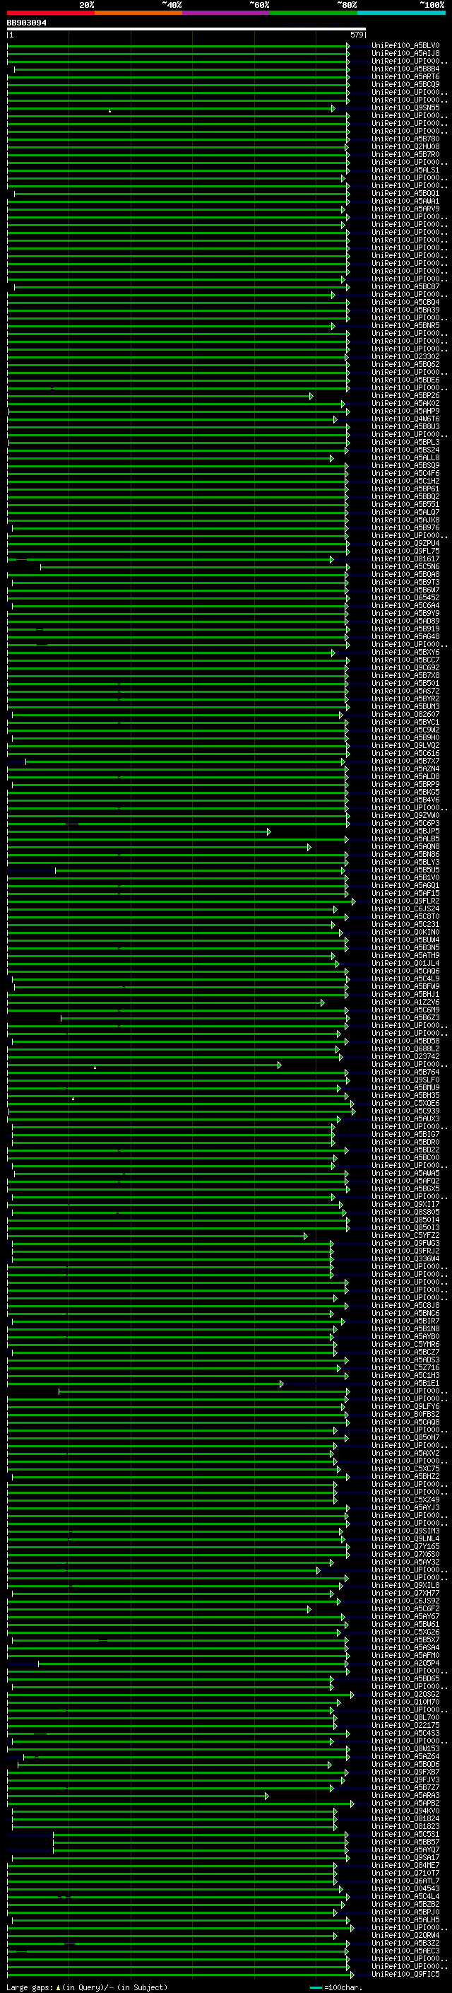Click hit label UniRef100_A5ATH9
The width and height of the screenshot is (452, 1993).
coord(405,956)
